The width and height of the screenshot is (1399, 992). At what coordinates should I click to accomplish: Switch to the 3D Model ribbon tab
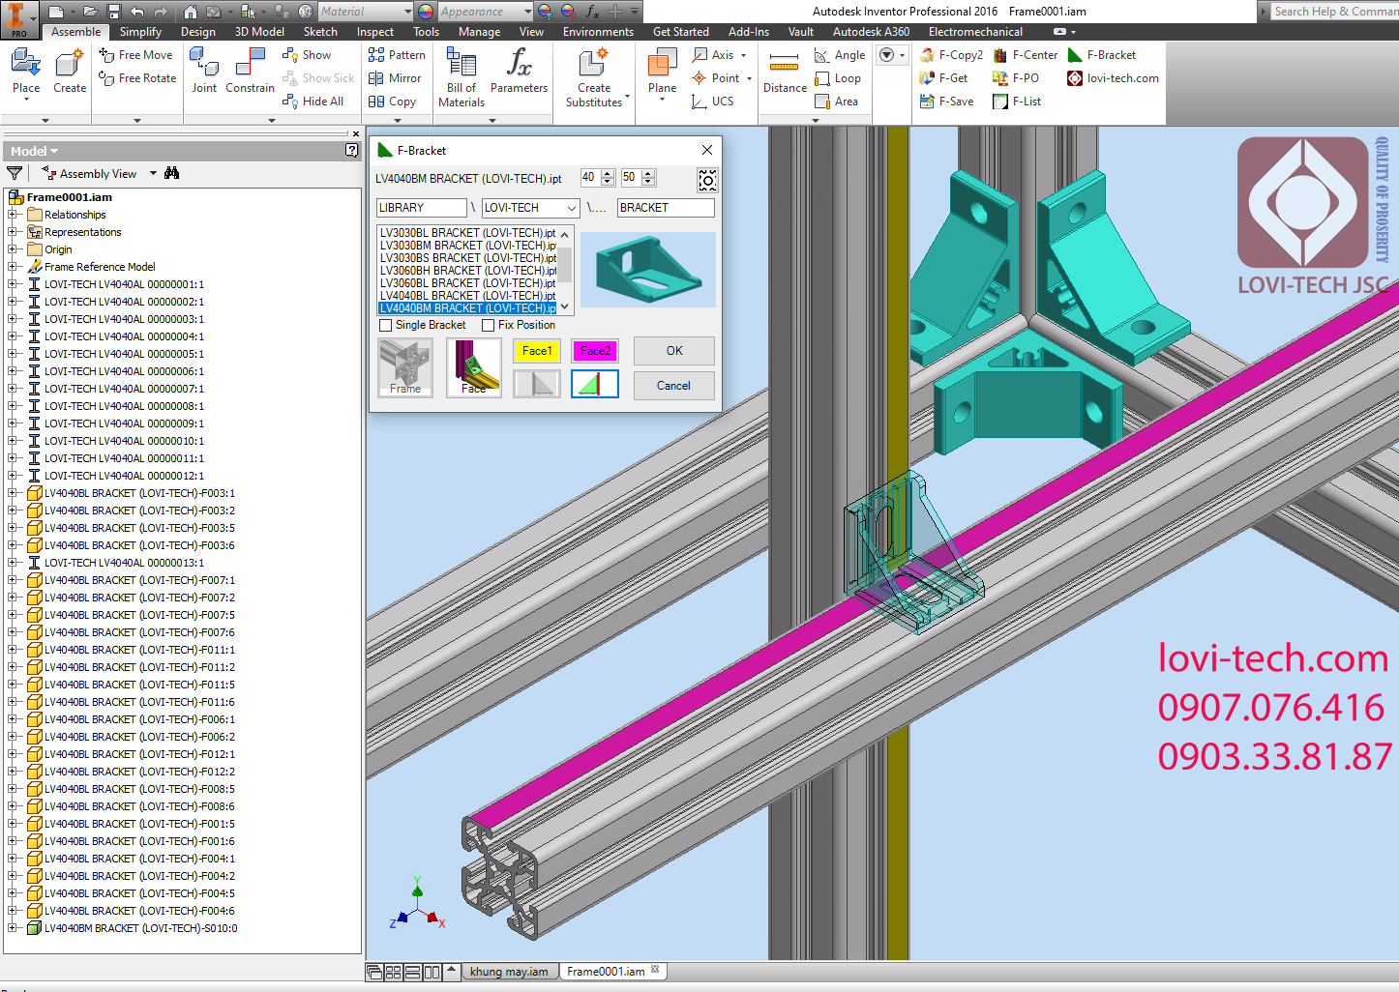[259, 32]
